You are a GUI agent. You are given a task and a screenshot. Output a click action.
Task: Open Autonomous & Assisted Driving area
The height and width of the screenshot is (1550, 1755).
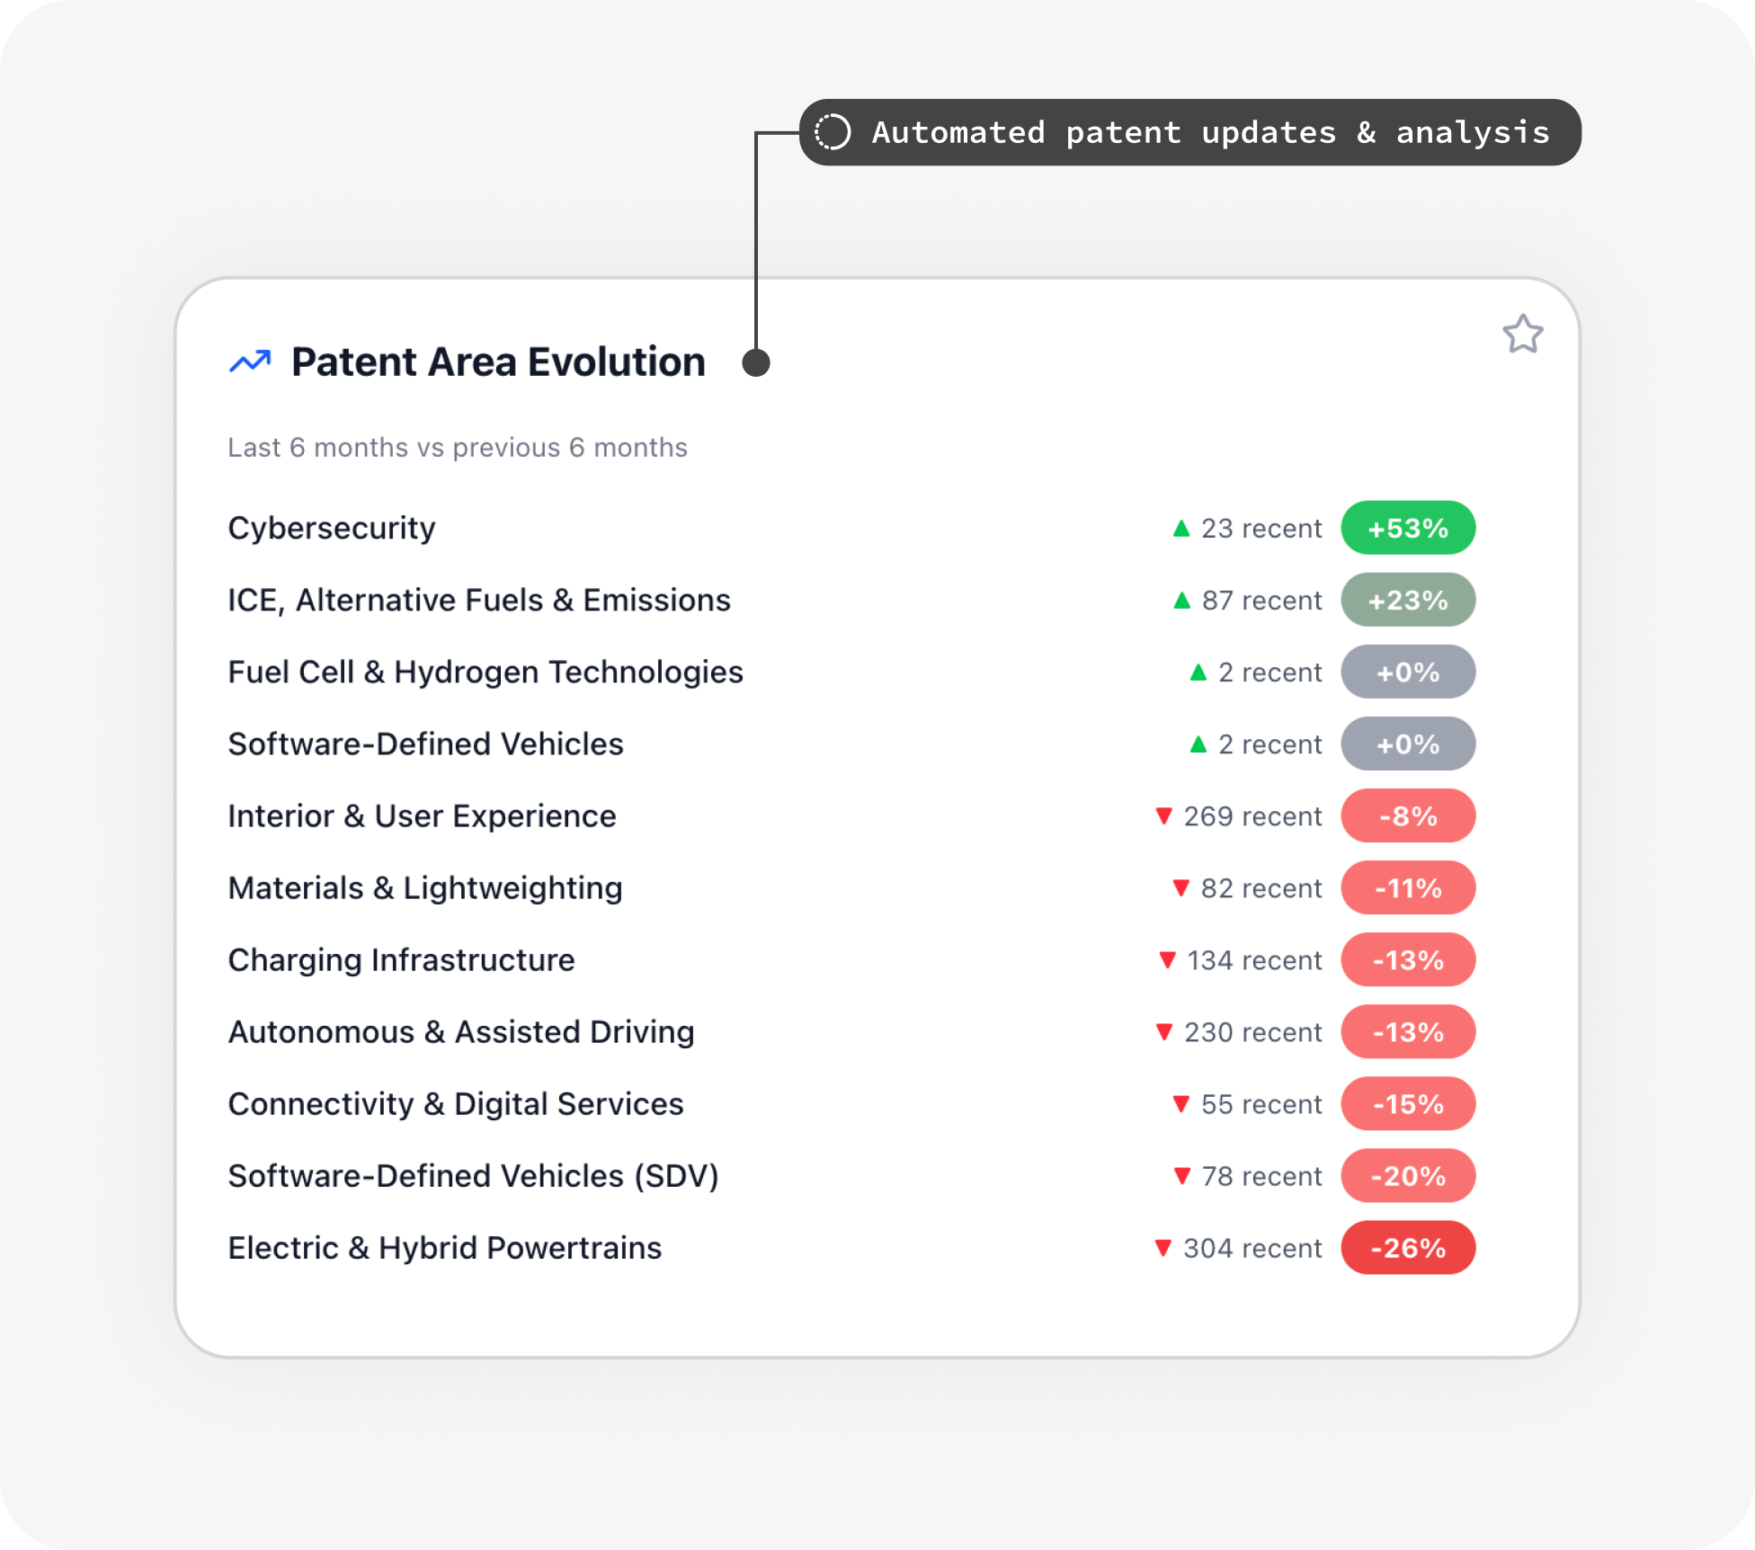click(461, 1032)
